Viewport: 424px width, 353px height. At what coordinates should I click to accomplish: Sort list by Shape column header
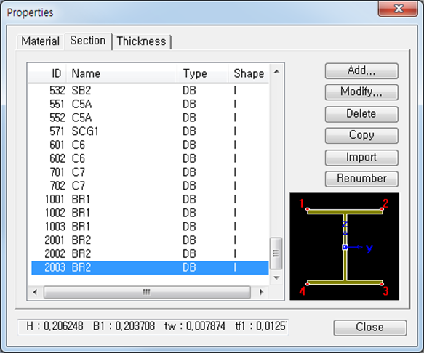click(249, 73)
